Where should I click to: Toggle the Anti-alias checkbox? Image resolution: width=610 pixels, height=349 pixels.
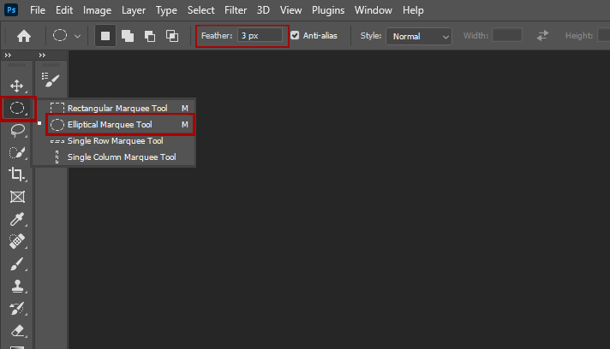click(295, 35)
